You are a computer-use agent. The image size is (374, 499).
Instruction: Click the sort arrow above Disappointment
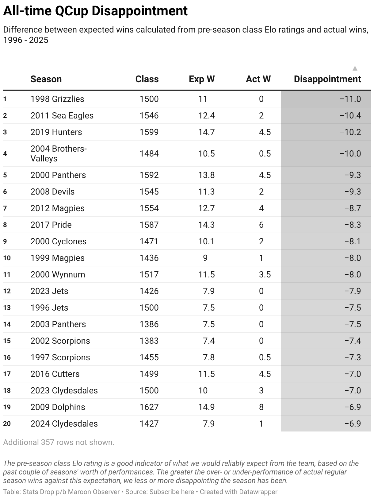[x=355, y=68]
